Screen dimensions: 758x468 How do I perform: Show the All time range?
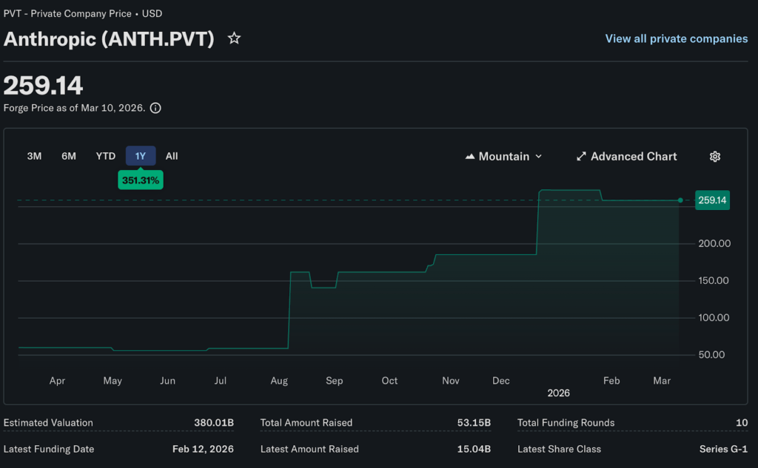pos(172,156)
